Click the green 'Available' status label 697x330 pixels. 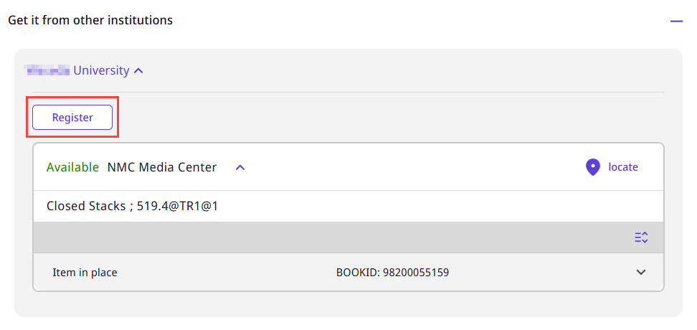tap(72, 167)
